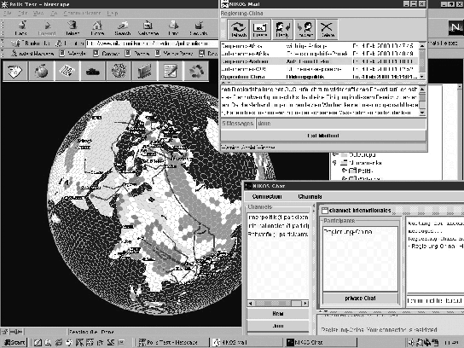This screenshot has width=464, height=348.
Task: Click the Netscape toolbar button labeled Netscape
Action: point(148,28)
